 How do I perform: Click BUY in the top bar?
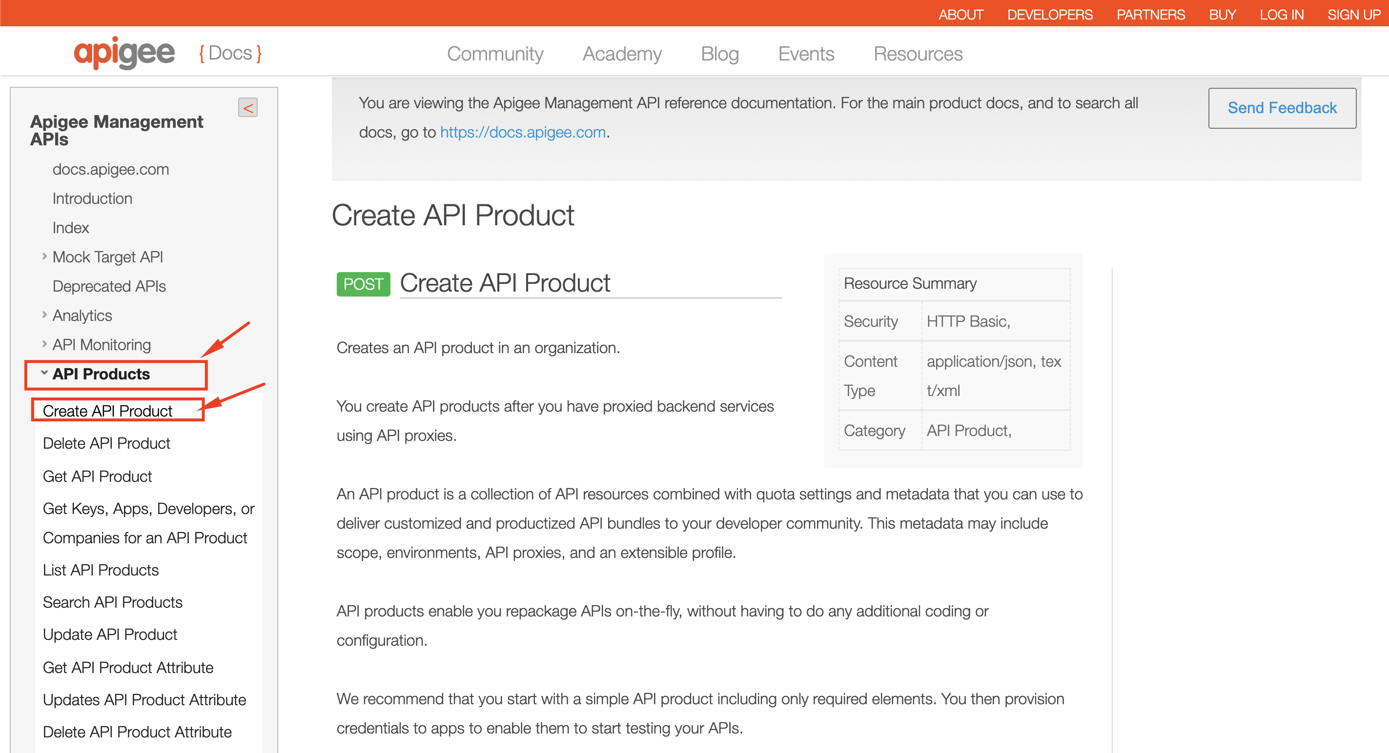click(1223, 15)
